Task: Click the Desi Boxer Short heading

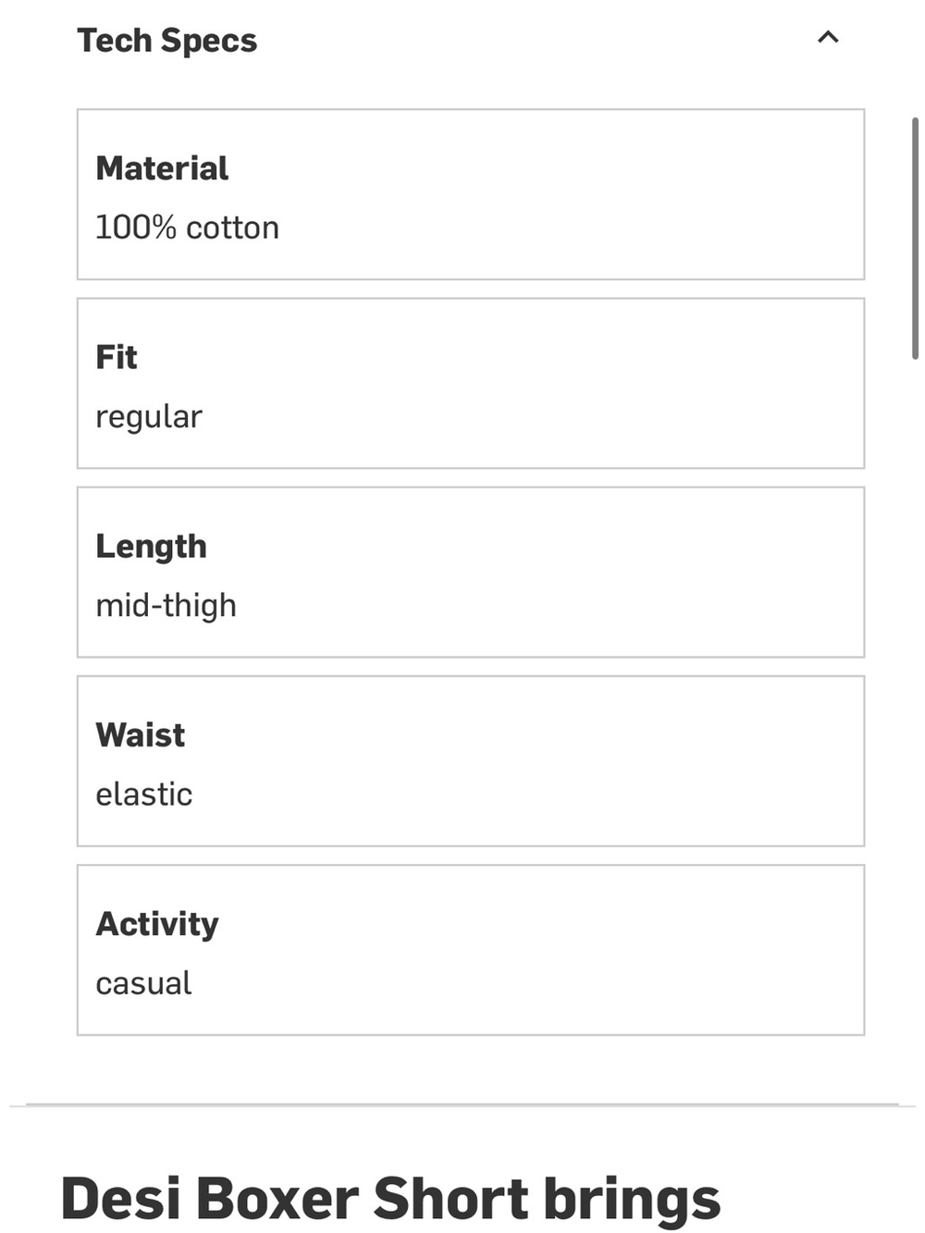Action: click(x=390, y=1199)
